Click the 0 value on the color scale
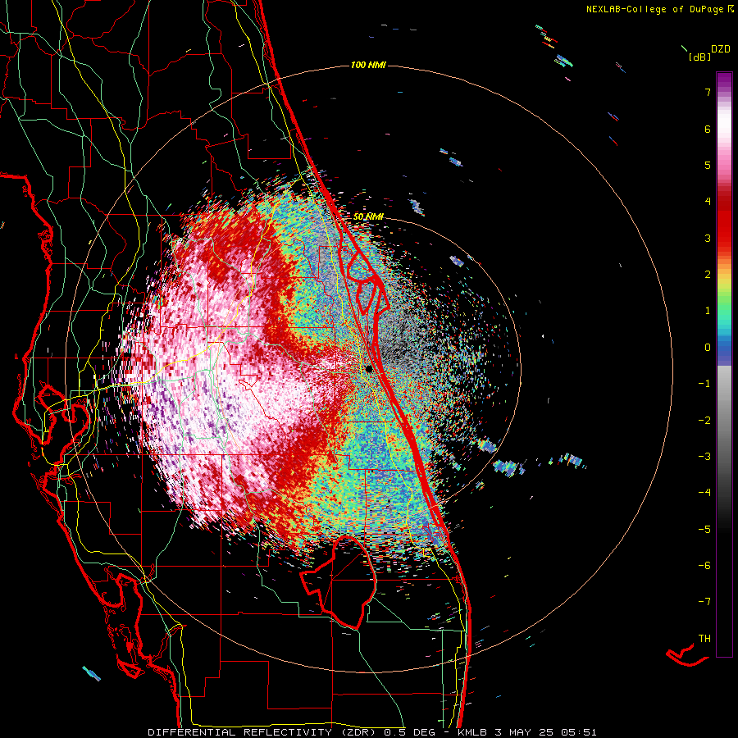Viewport: 738px width, 738px height. [x=708, y=348]
